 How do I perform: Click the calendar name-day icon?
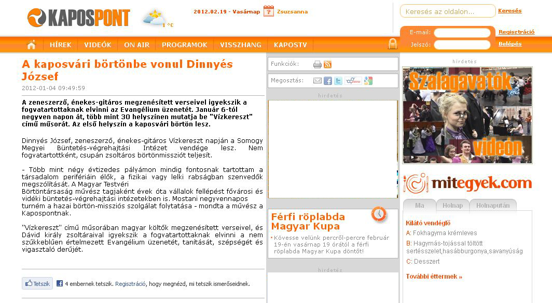(269, 11)
